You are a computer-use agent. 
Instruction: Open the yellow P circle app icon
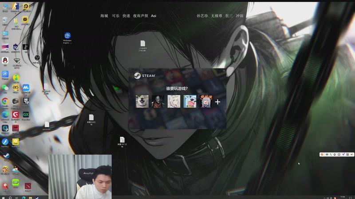(26, 8)
